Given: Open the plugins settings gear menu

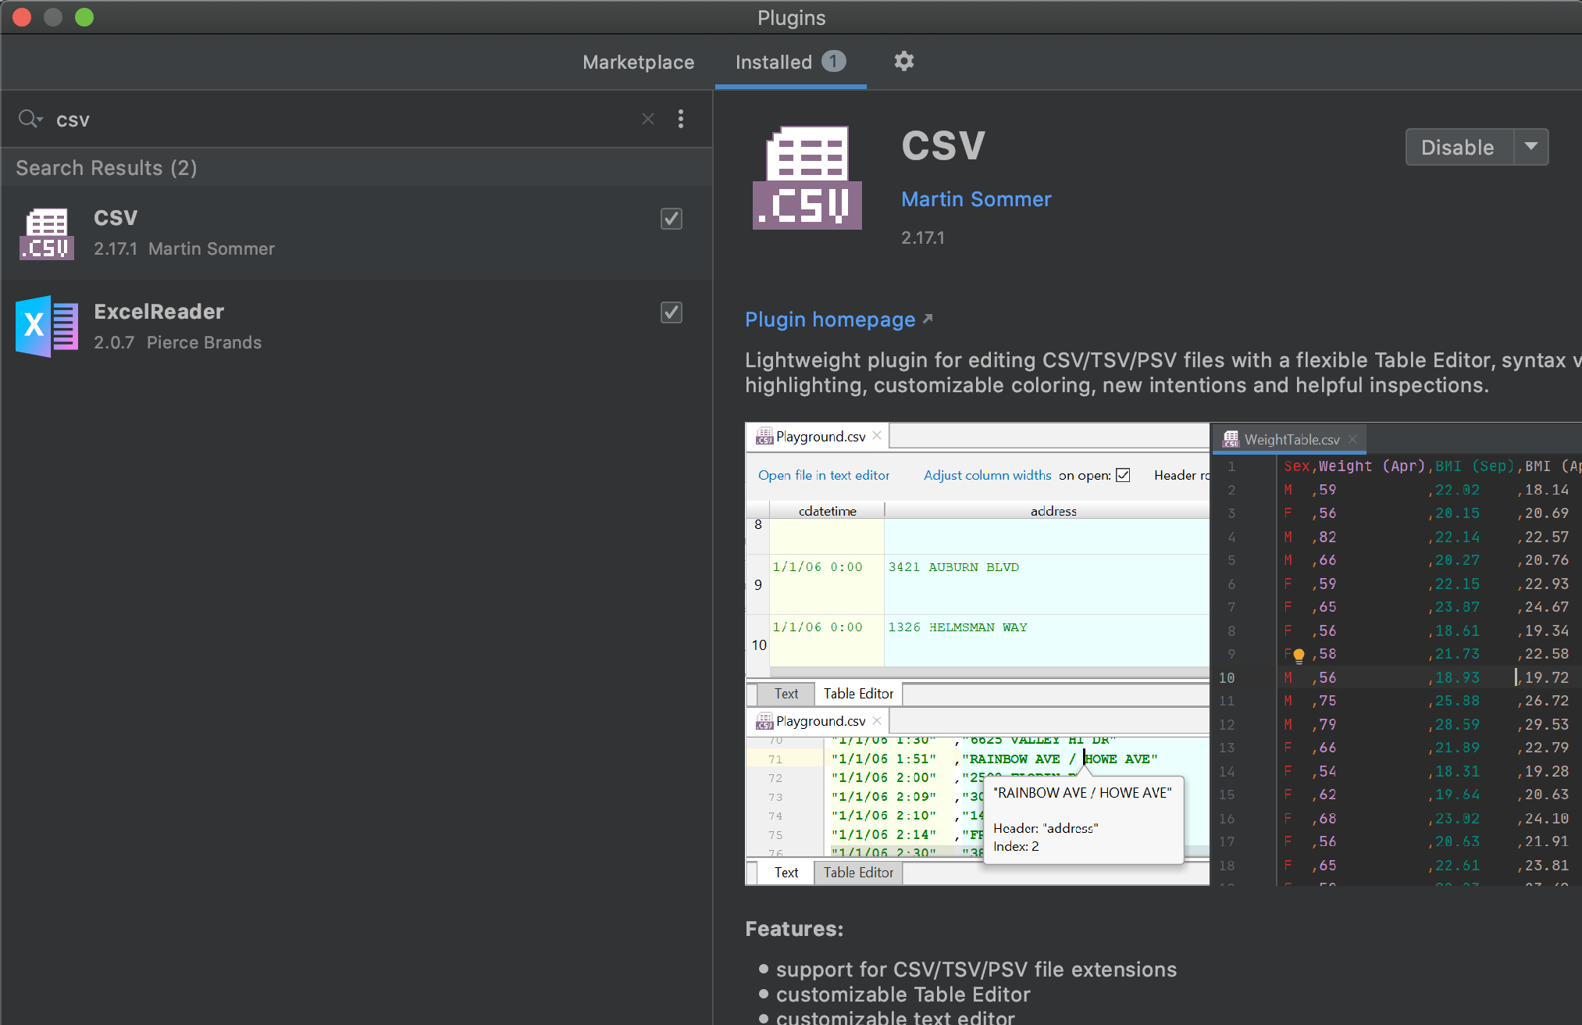Looking at the screenshot, I should click(903, 62).
